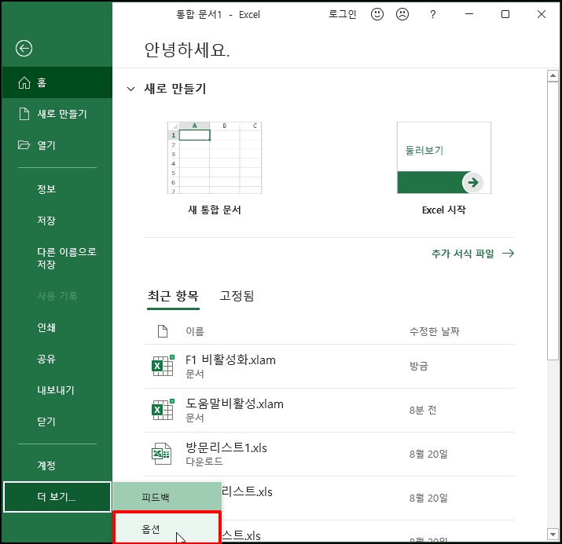This screenshot has width=562, height=544.
Task: Open recent file 도움말비활성.xlam
Action: pos(329,410)
